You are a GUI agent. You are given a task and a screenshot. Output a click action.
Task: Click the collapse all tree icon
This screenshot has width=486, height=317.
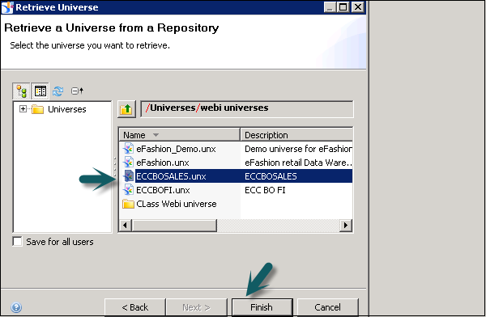click(77, 91)
